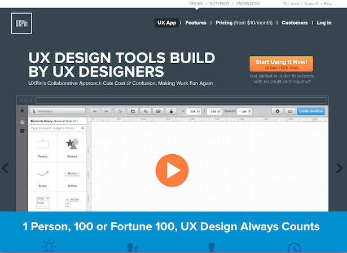347x253 pixels.
Task: Click the duplicate layers toolbar icon
Action: [x=133, y=111]
